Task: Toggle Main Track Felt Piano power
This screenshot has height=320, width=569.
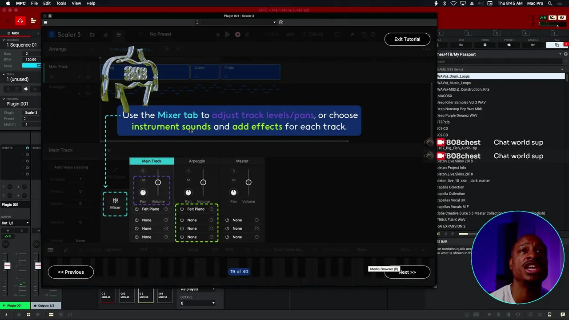Action: coord(136,209)
